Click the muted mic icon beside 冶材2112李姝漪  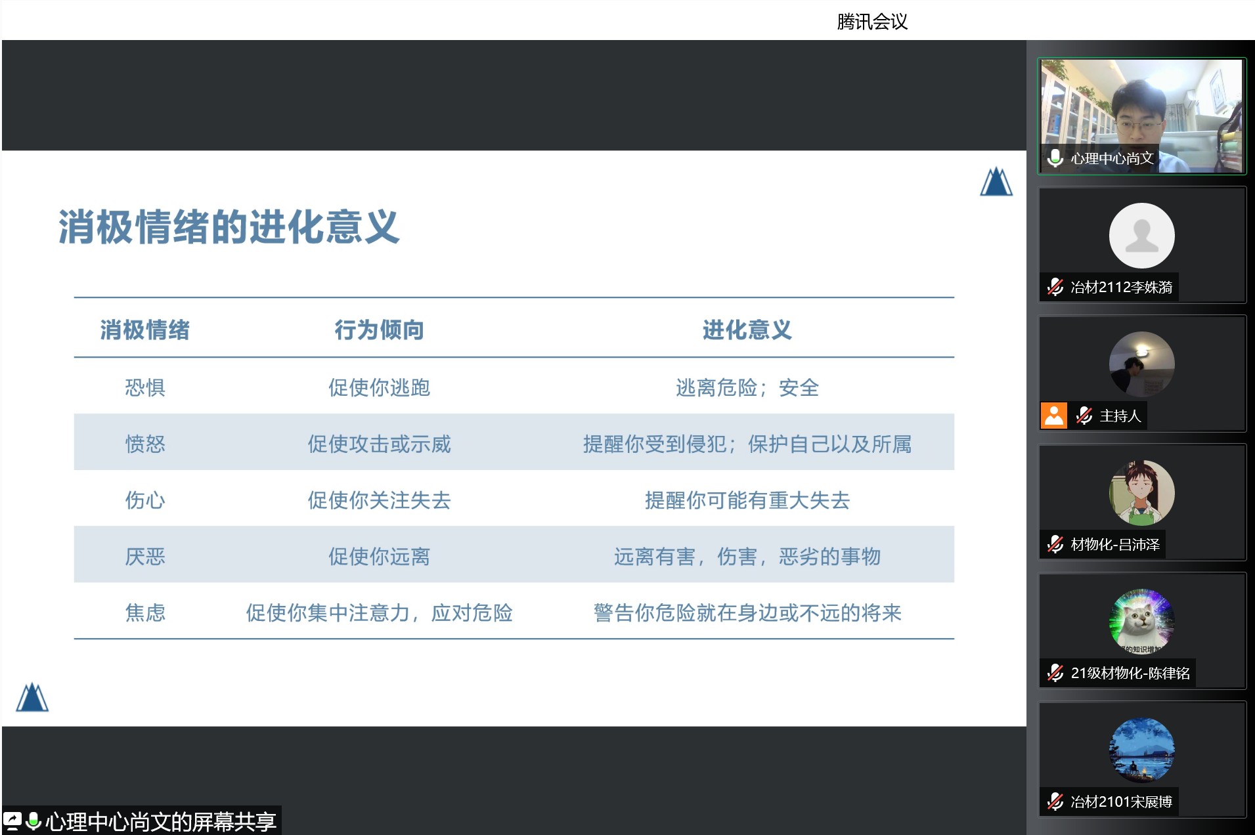coord(1055,287)
